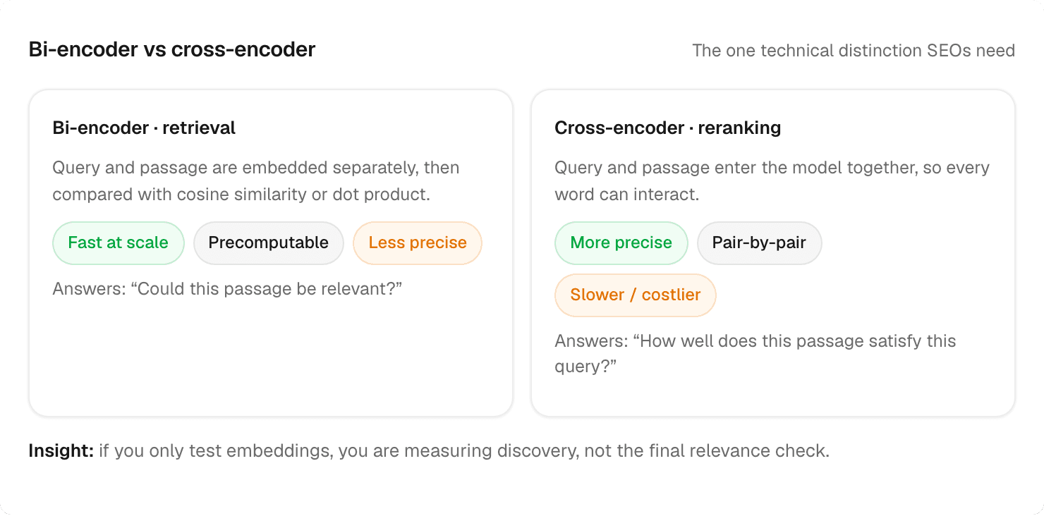Click the word 'retrieval' in left card heading
This screenshot has height=516, width=1044.
(x=199, y=128)
